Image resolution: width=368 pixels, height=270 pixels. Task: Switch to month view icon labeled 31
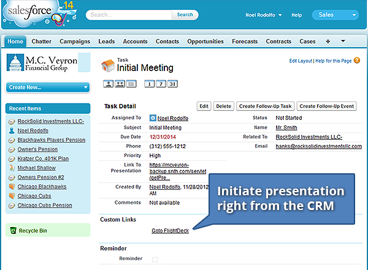172,84
